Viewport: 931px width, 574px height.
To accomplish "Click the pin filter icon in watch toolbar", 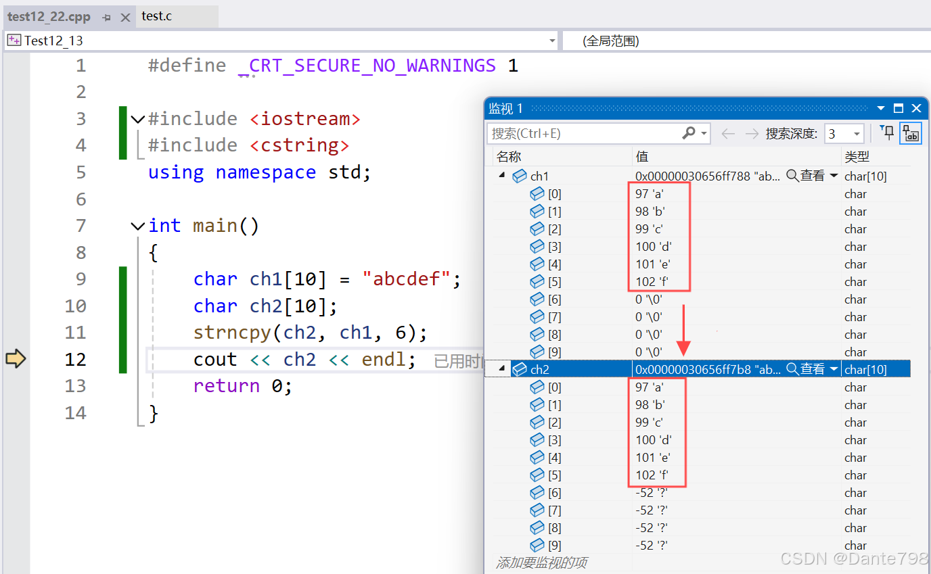I will tap(887, 133).
